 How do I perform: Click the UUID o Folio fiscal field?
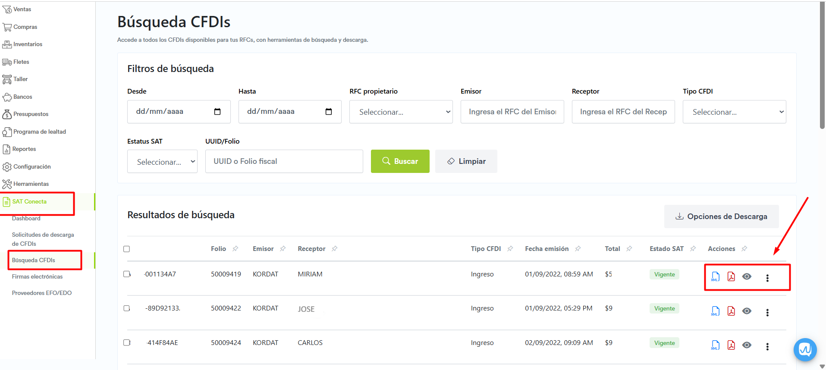(x=284, y=161)
